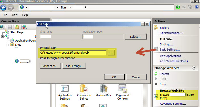Open breadcrumb arrow before Sites
Viewport: 200px width, 107px height.
pos(57,7)
